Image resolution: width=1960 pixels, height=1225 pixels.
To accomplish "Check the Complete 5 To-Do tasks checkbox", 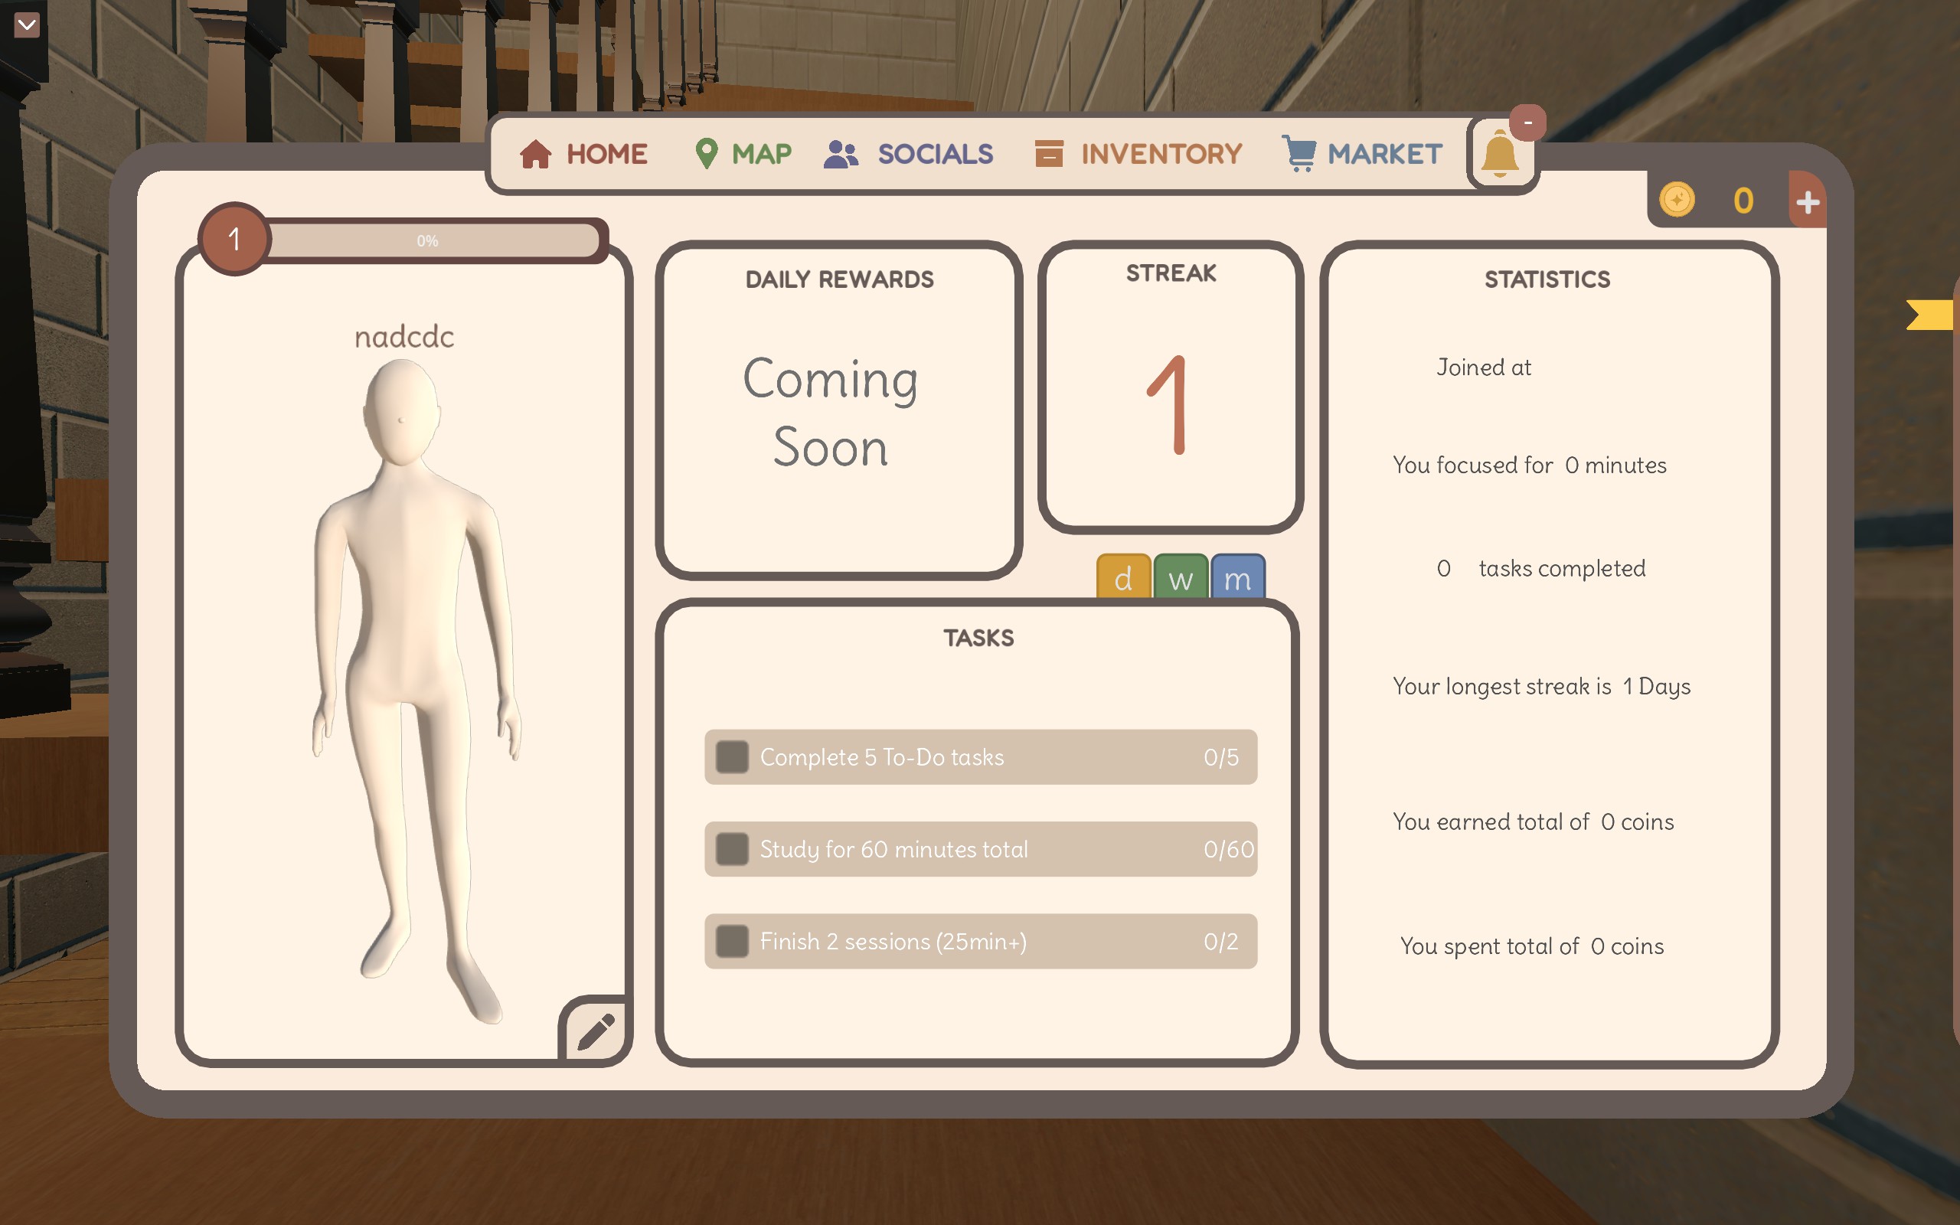I will coord(732,756).
